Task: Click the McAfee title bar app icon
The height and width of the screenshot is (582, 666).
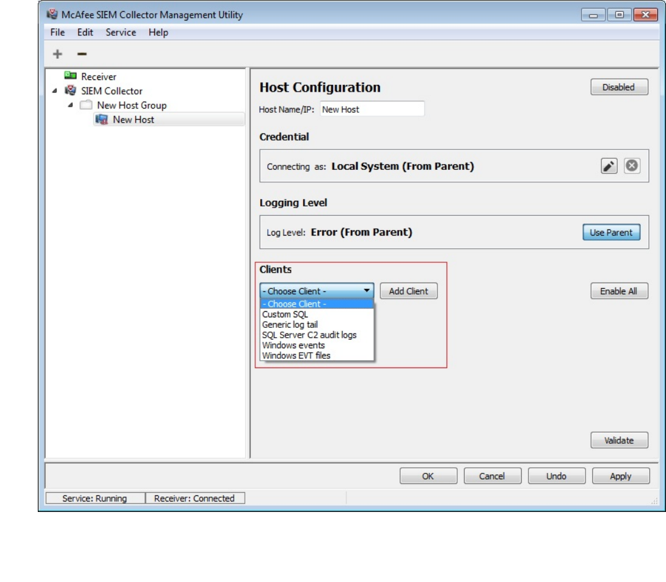Action: tap(52, 14)
